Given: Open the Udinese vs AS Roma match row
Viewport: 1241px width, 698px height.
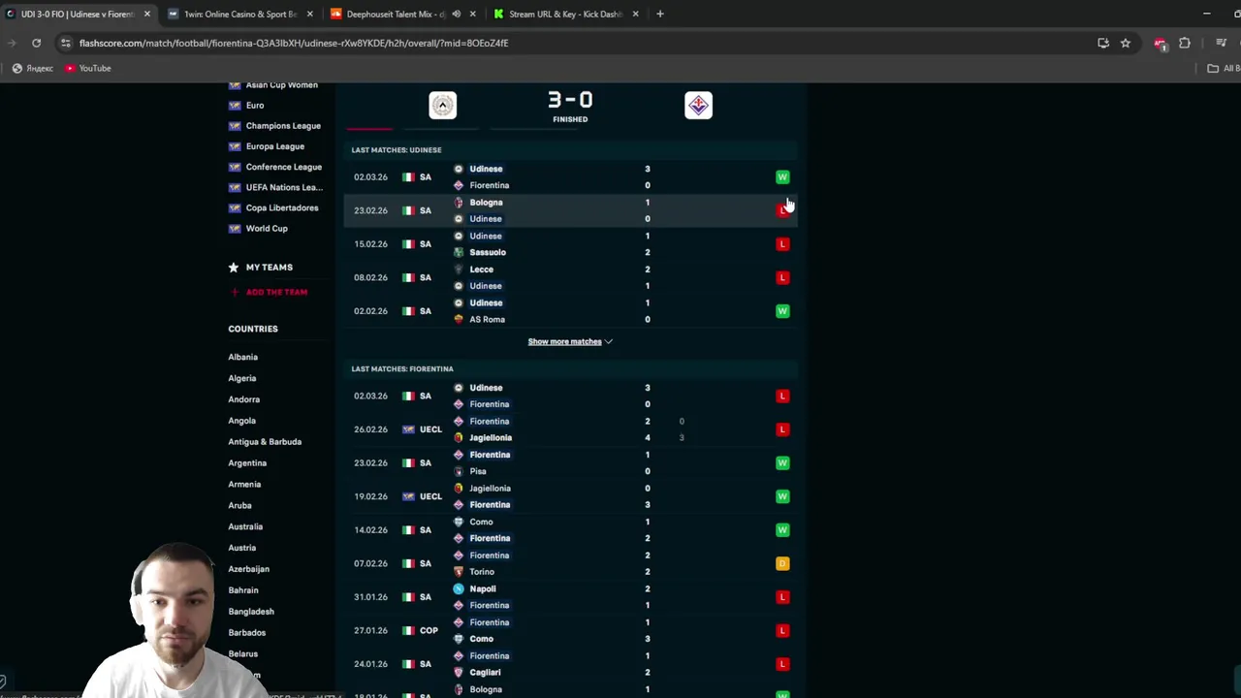Looking at the screenshot, I should 570,311.
